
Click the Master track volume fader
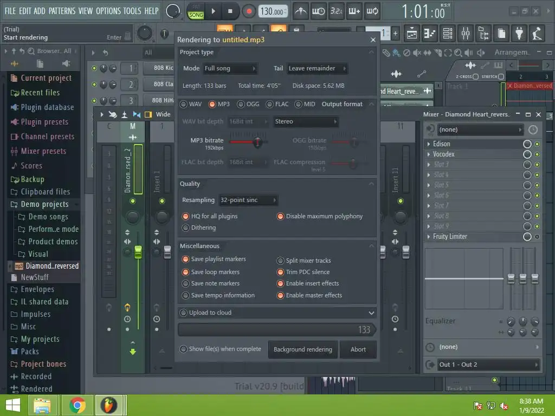(x=138, y=252)
